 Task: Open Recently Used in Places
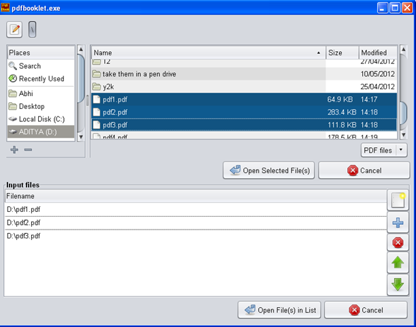point(41,79)
